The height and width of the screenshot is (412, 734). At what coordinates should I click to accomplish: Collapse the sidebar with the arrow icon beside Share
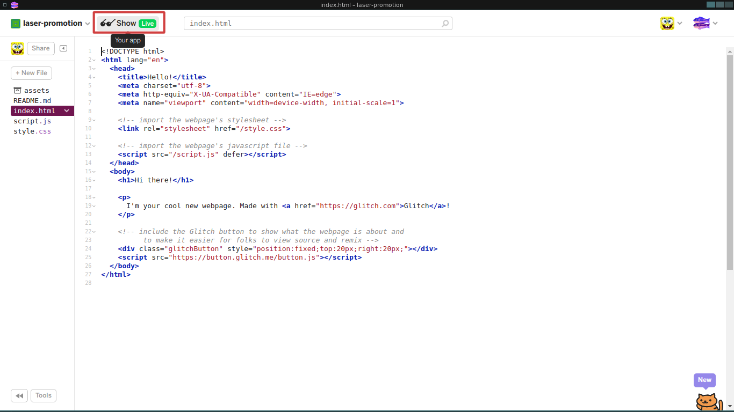click(x=63, y=48)
